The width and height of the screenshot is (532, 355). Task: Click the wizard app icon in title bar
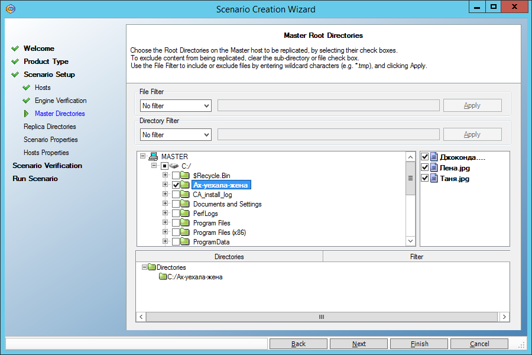(11, 9)
